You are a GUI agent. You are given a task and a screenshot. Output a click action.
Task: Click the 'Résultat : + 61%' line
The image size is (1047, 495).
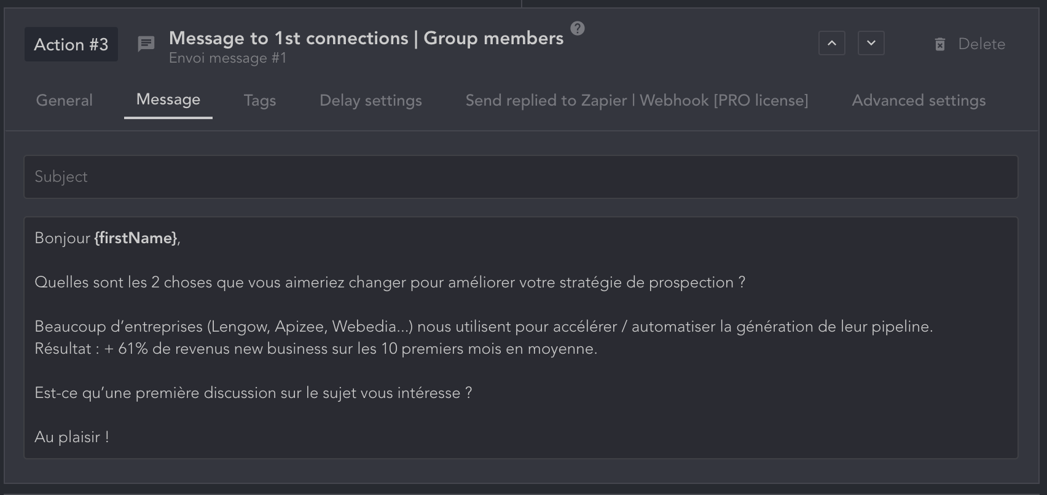point(316,349)
